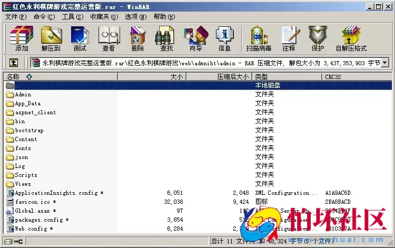395x248 pixels.
Task: Select the Scripts folder name
Action: tap(26, 175)
